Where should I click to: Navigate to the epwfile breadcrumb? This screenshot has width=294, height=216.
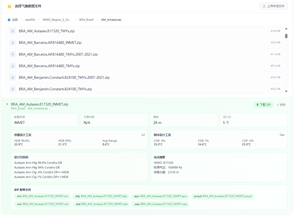click(x=30, y=20)
